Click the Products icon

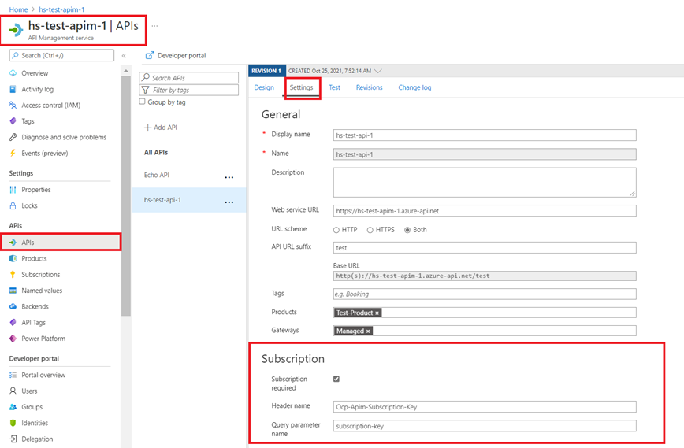[13, 258]
